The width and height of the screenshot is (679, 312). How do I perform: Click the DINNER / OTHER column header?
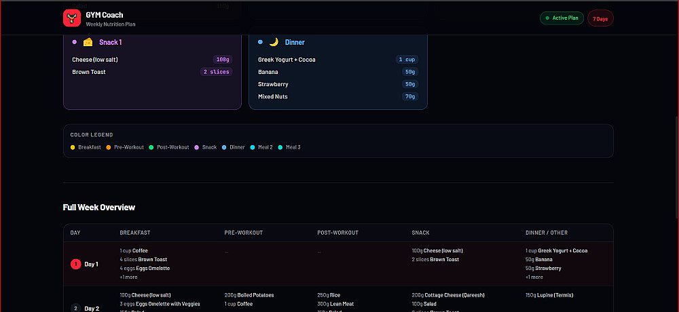coord(547,233)
